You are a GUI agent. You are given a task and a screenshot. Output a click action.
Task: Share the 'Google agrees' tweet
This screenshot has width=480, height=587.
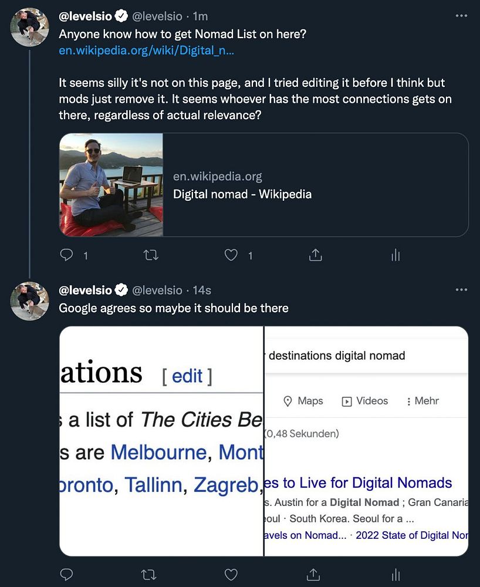[x=315, y=573]
